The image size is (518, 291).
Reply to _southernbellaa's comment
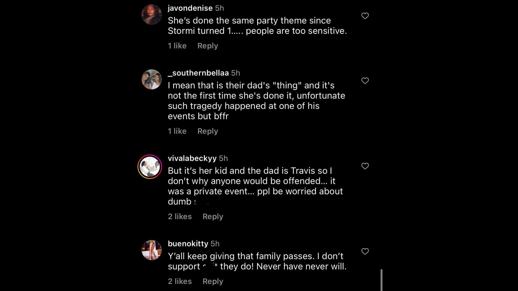[207, 131]
